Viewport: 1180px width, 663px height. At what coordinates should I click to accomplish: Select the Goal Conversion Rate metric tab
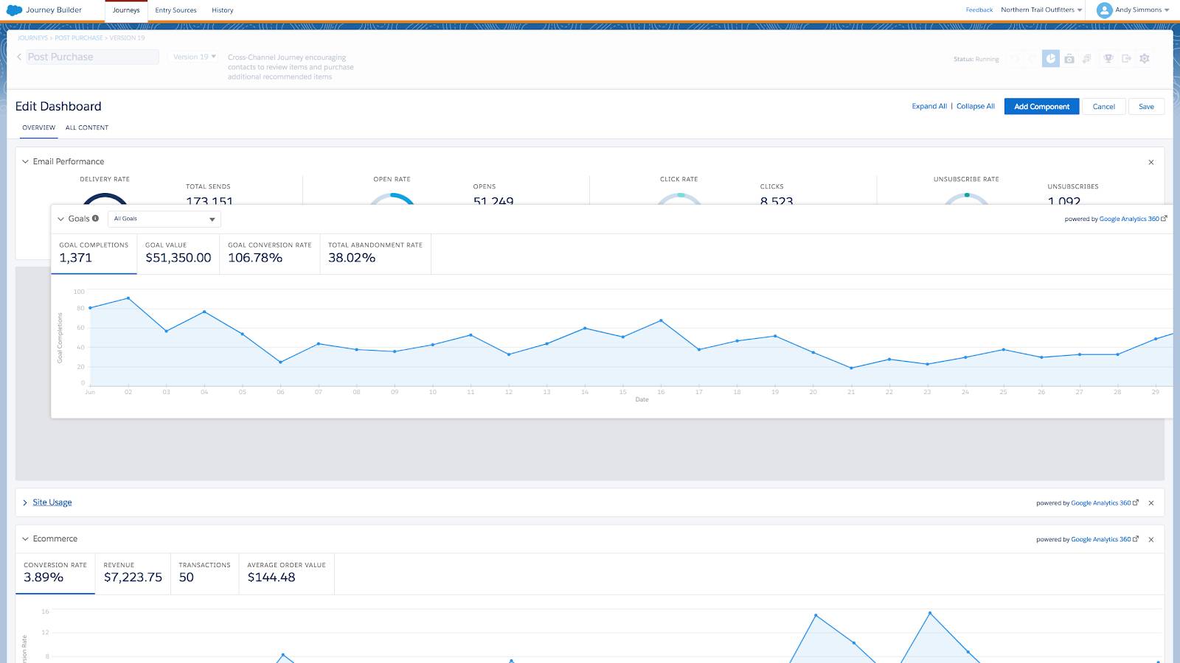tap(269, 253)
